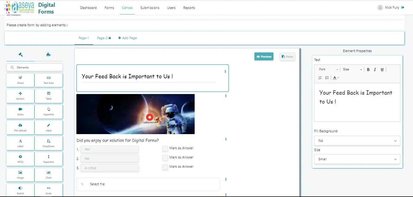Viewport: 413px width, 197px height.
Task: Mark 'Yes' as the answer
Action: coord(165,148)
